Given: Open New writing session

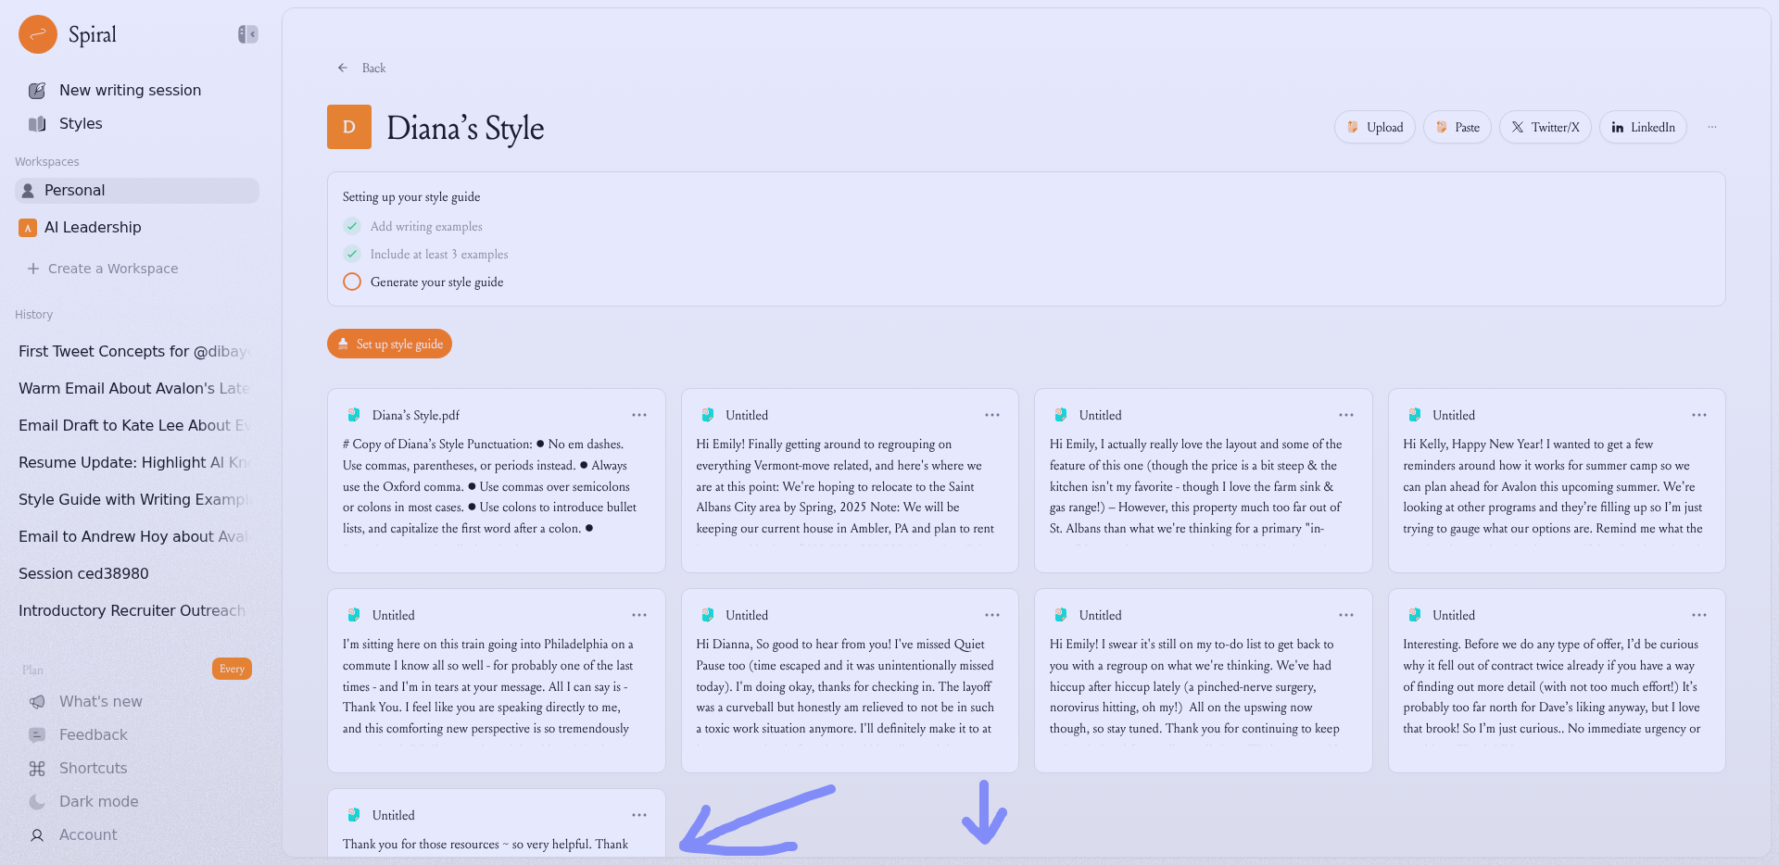Looking at the screenshot, I should pos(130,90).
